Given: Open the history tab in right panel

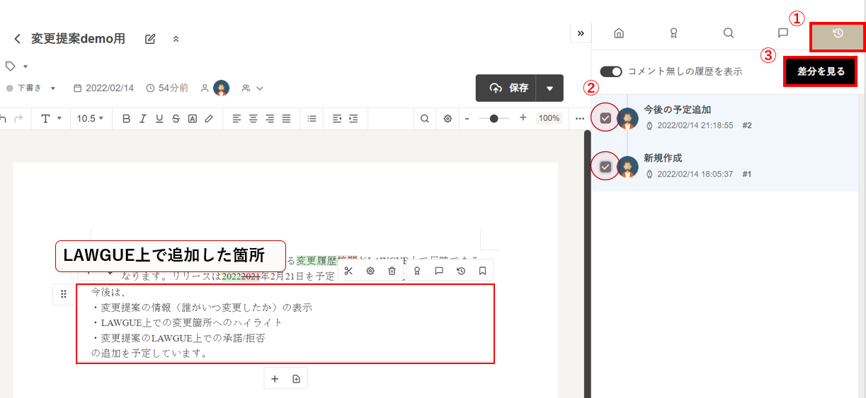Looking at the screenshot, I should [x=838, y=33].
